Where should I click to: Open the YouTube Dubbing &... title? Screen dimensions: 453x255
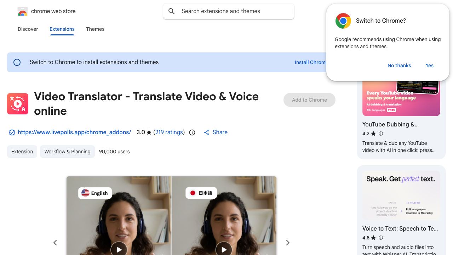390,125
